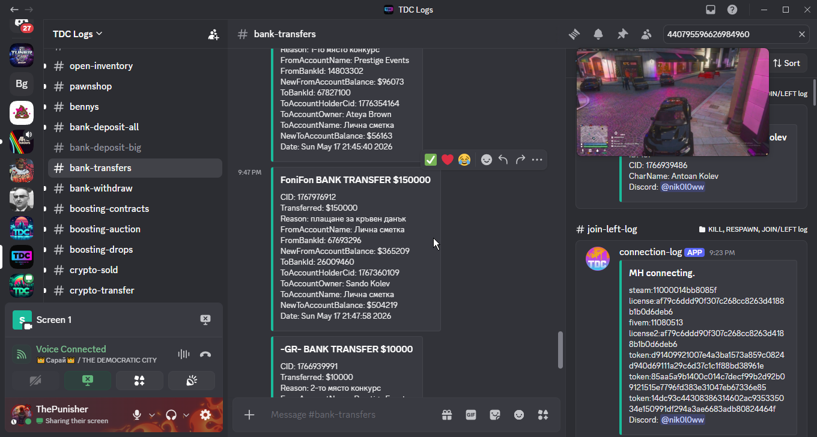Open microphone input options arrow

coord(152,415)
